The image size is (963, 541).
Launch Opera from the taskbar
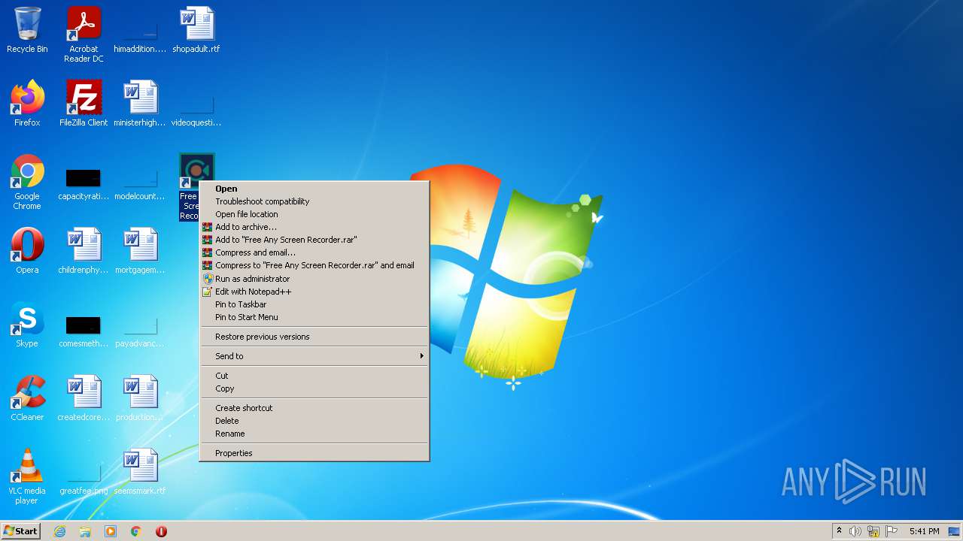pyautogui.click(x=161, y=531)
